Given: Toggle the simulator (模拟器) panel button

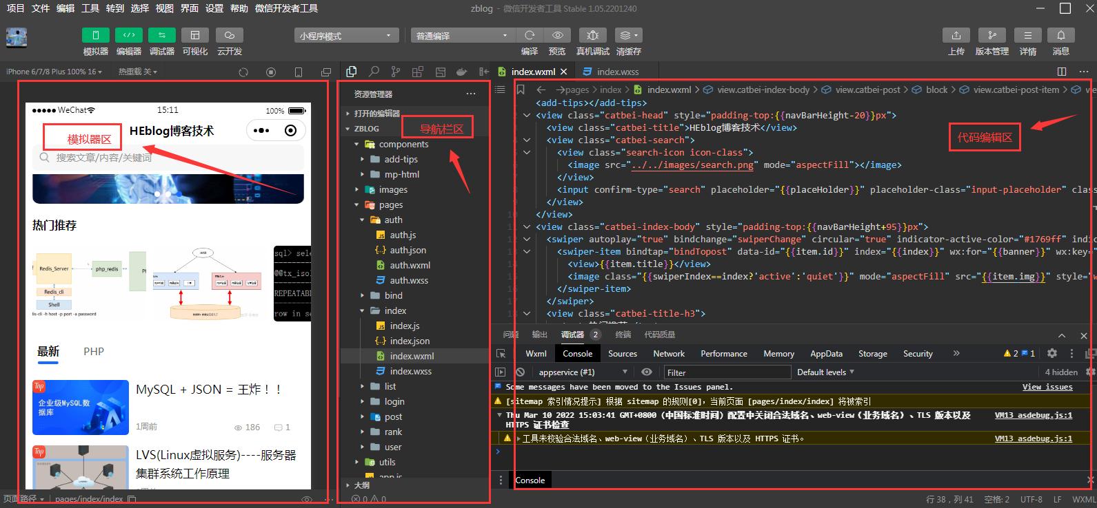Looking at the screenshot, I should 96,35.
